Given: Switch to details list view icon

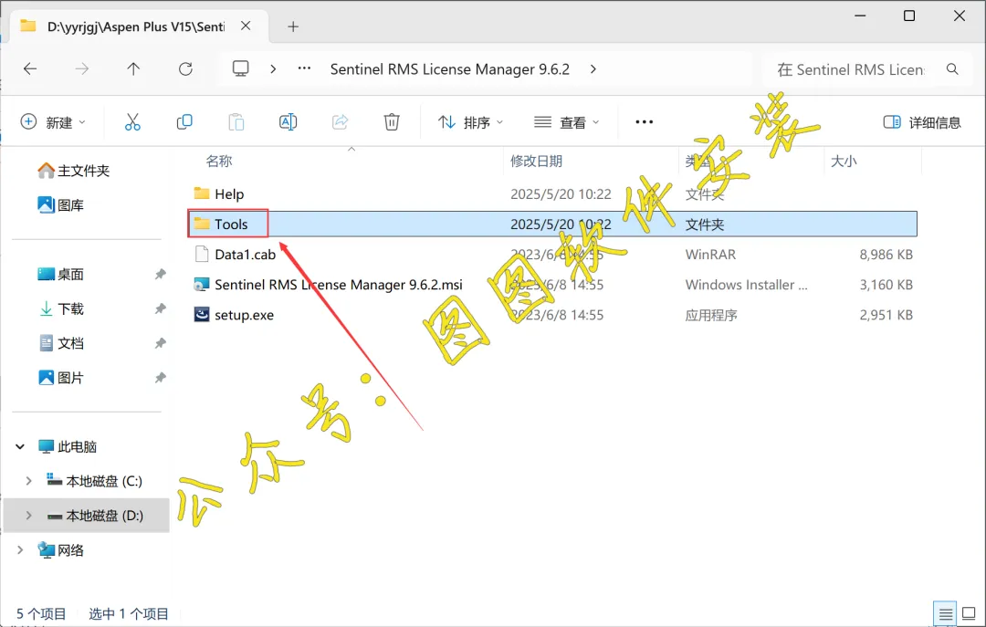Looking at the screenshot, I should pos(945,614).
